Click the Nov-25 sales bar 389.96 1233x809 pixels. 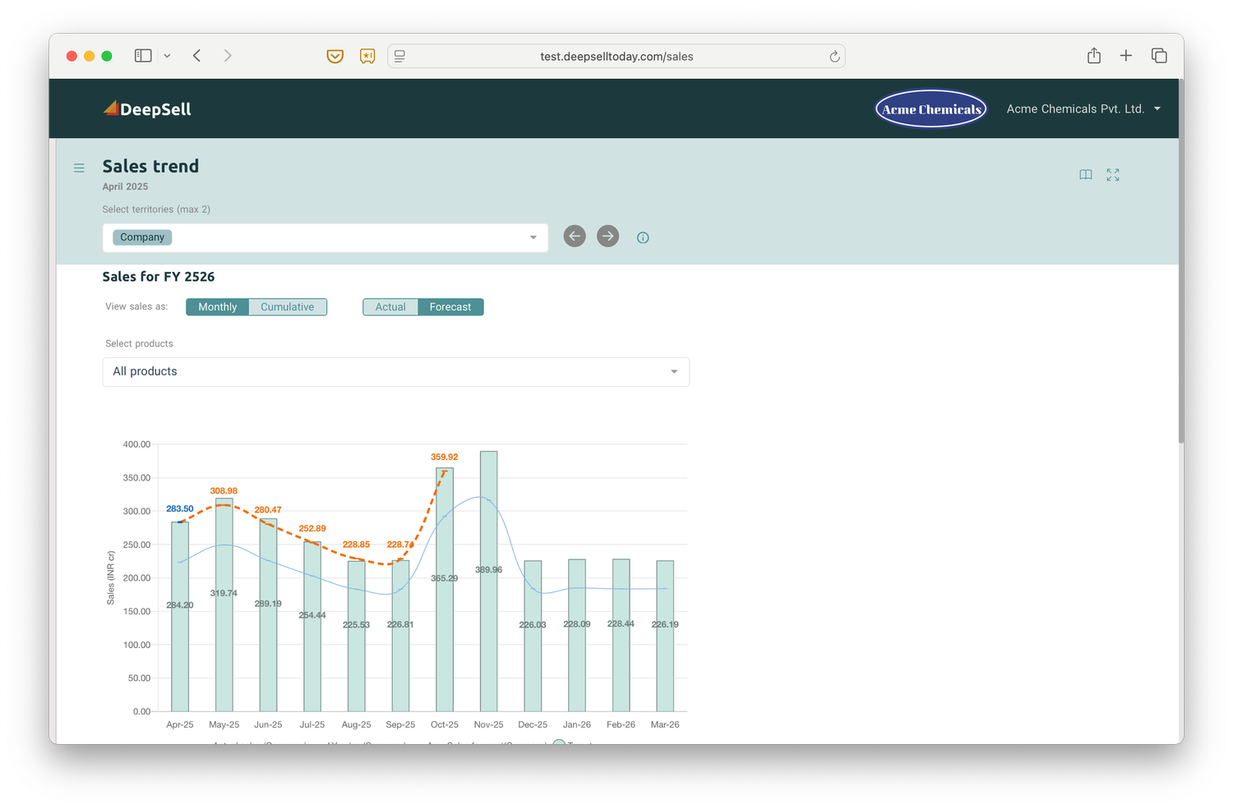point(488,581)
